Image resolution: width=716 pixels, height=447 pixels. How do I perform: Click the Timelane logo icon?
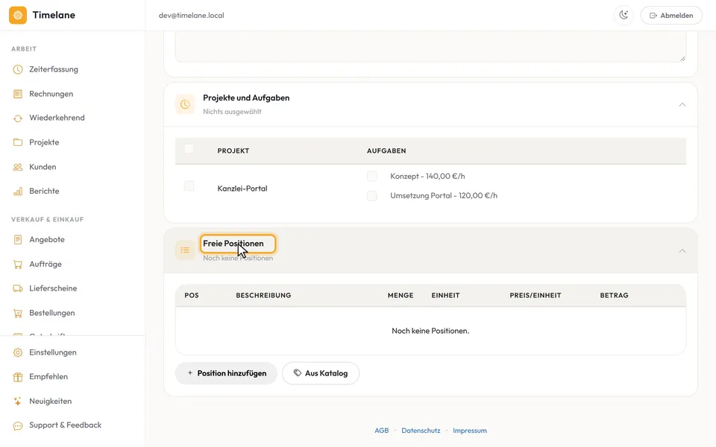tap(18, 15)
